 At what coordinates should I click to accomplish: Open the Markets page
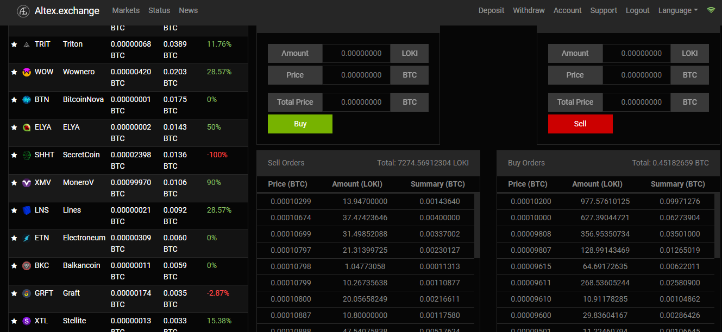tap(125, 10)
